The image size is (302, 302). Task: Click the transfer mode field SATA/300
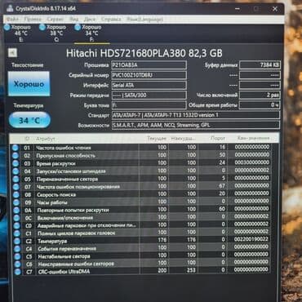click(x=149, y=95)
